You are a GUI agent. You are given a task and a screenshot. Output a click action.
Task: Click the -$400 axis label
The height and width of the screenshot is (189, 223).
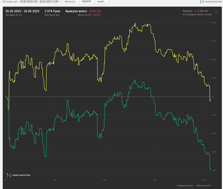(214, 171)
